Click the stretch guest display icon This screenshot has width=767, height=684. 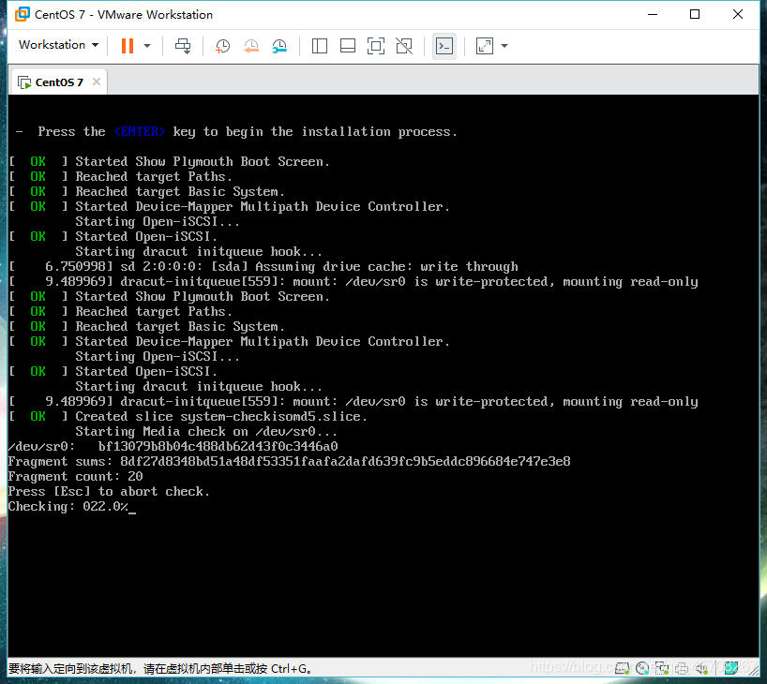pyautogui.click(x=484, y=46)
